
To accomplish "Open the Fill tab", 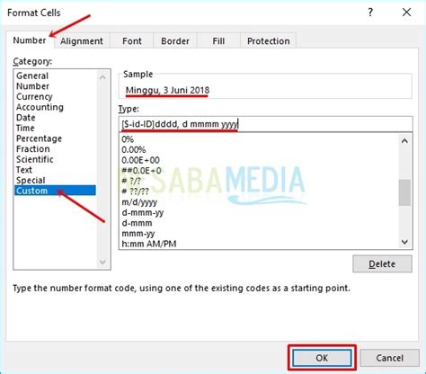I will coord(218,41).
